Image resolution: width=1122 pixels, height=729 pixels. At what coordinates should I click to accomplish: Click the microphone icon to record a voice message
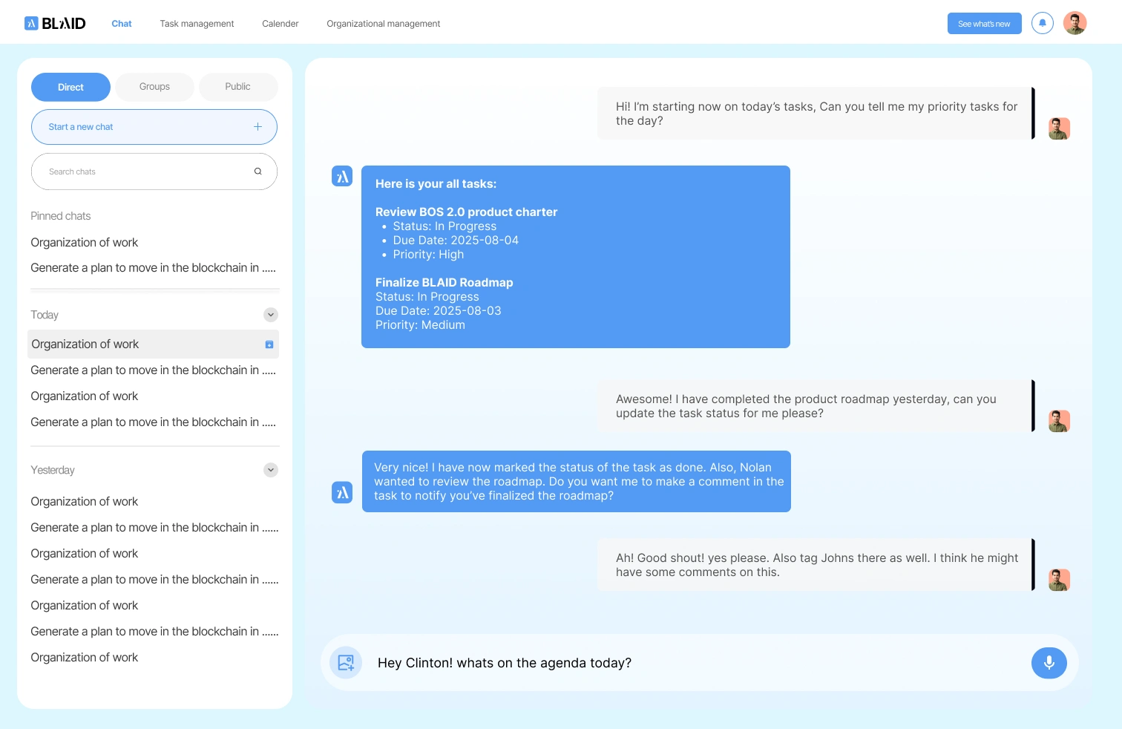coord(1049,662)
